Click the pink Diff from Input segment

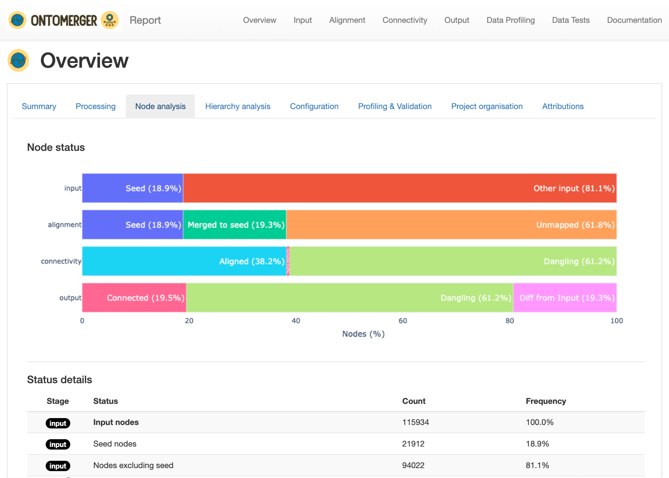(565, 298)
